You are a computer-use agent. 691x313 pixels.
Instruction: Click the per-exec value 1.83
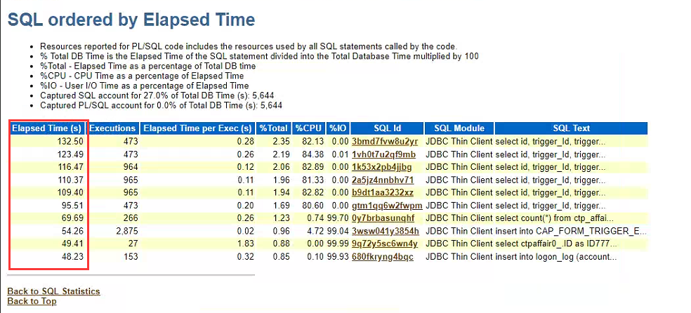coord(246,244)
